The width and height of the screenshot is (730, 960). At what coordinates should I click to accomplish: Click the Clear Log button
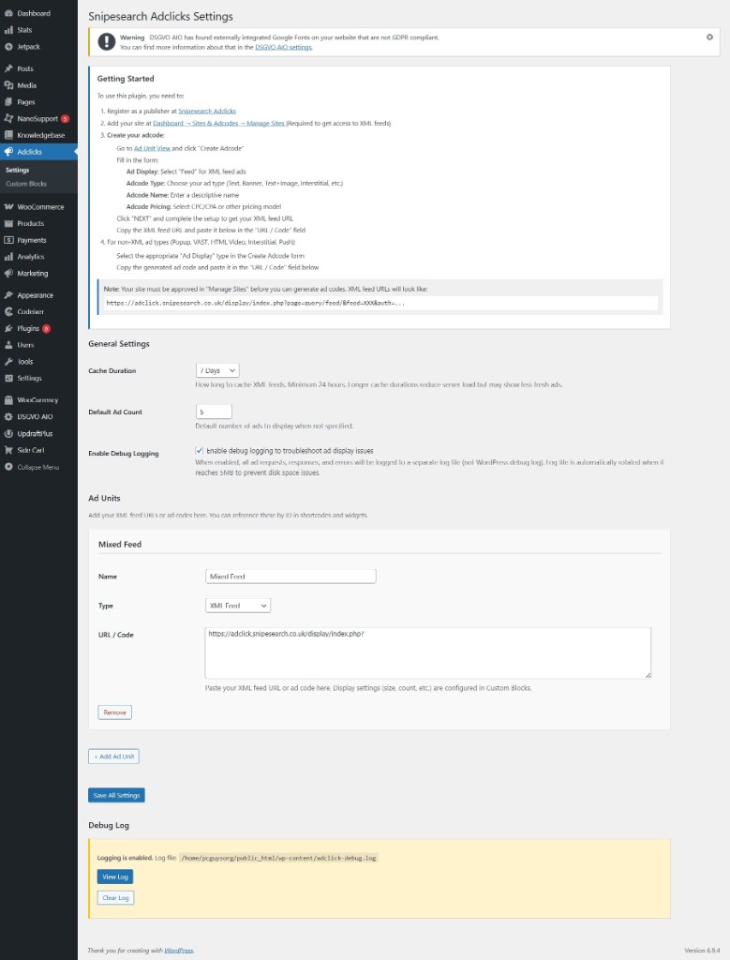(115, 897)
